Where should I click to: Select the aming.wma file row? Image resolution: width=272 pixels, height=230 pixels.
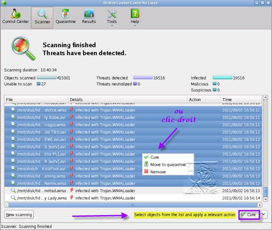point(133,176)
